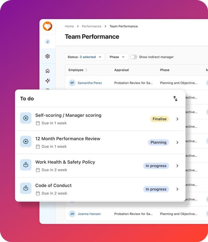Toggle Show indirect manager switch

point(133,57)
